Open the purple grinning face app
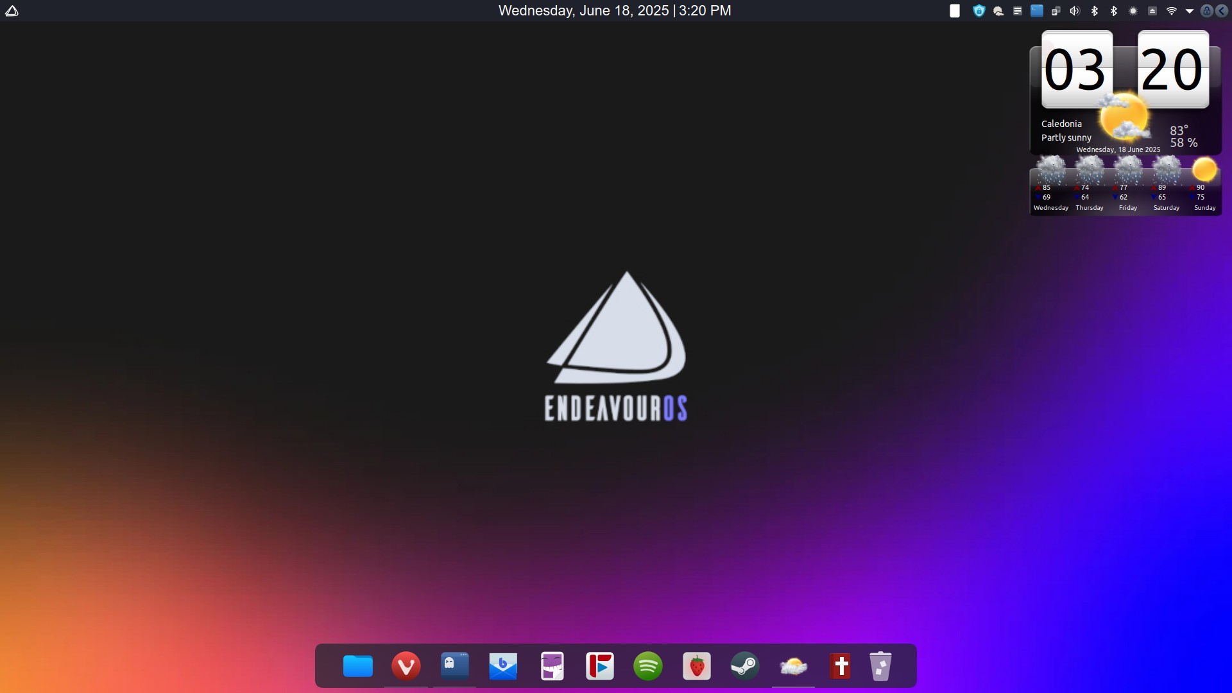This screenshot has height=693, width=1232. (552, 666)
